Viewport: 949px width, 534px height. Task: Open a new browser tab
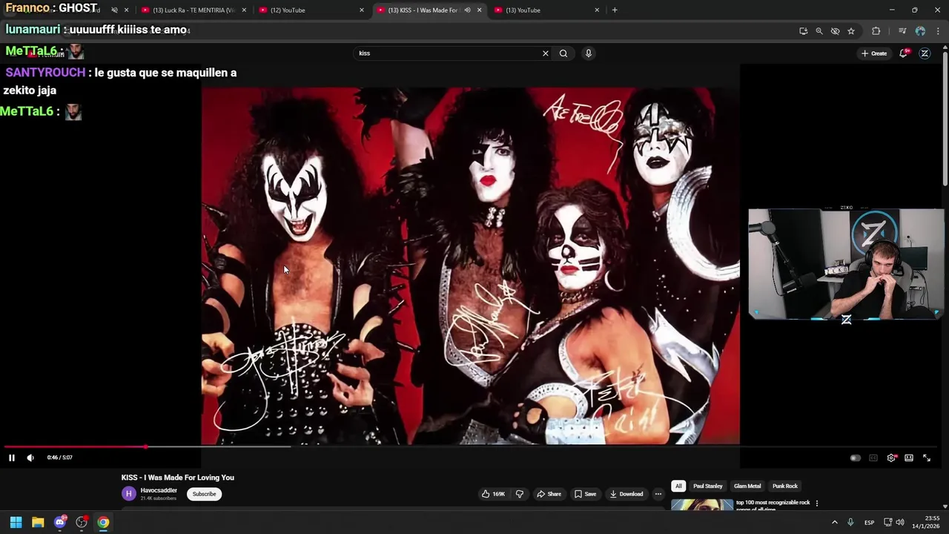point(615,10)
